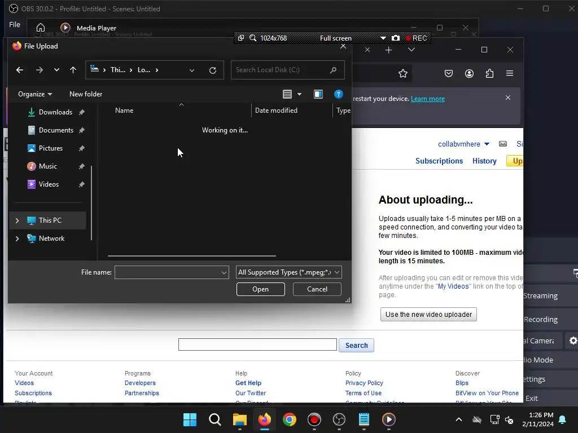Open OBS File menu
The width and height of the screenshot is (578, 433).
coord(15,25)
